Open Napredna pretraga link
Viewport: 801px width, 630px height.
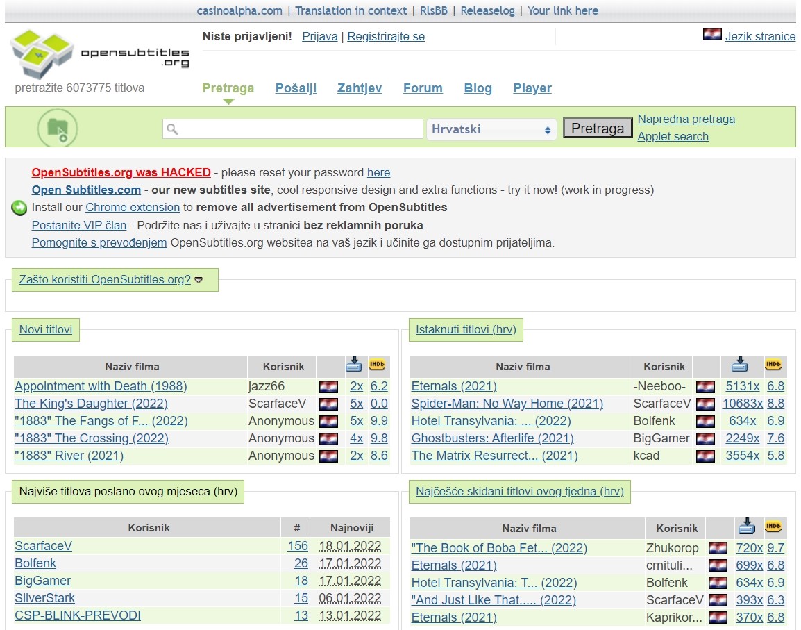(686, 119)
